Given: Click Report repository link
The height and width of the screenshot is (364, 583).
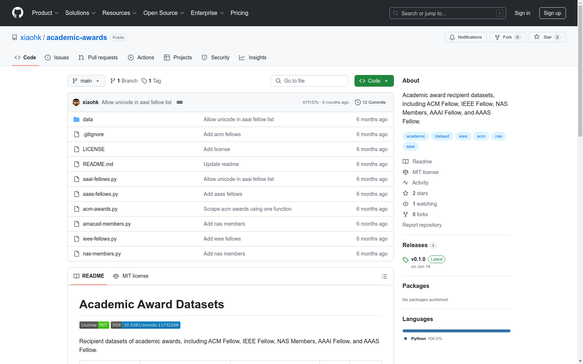Looking at the screenshot, I should tap(422, 225).
